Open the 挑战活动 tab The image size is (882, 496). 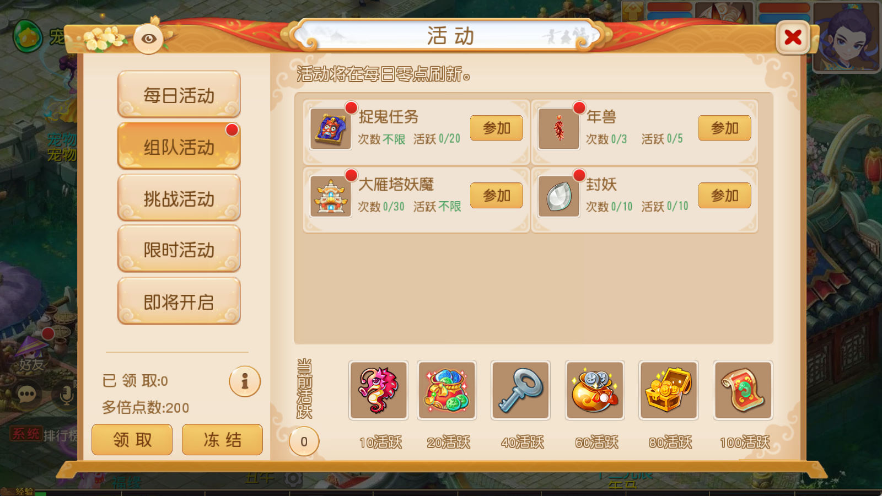click(x=179, y=198)
